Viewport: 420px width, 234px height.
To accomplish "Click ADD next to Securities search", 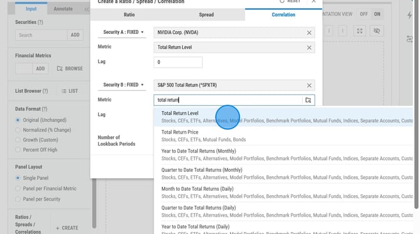I will pos(75,35).
